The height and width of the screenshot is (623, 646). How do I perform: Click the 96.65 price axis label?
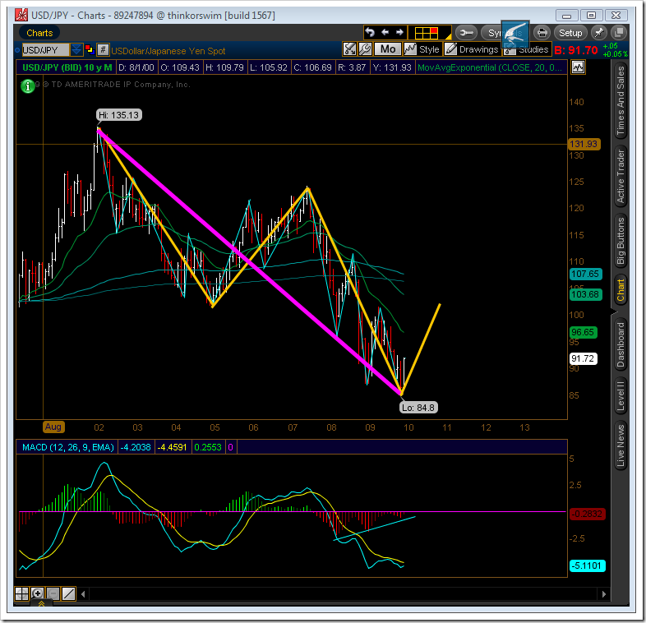click(x=583, y=332)
